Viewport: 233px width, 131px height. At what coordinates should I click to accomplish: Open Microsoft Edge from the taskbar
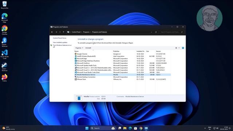click(x=130, y=128)
